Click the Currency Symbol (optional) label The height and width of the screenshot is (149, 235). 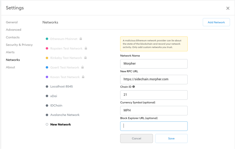click(138, 102)
